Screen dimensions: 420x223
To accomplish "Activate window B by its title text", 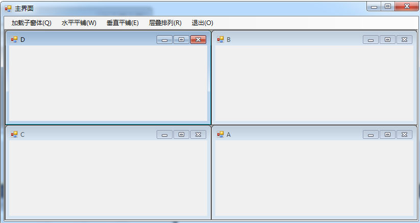I will pyautogui.click(x=229, y=40).
